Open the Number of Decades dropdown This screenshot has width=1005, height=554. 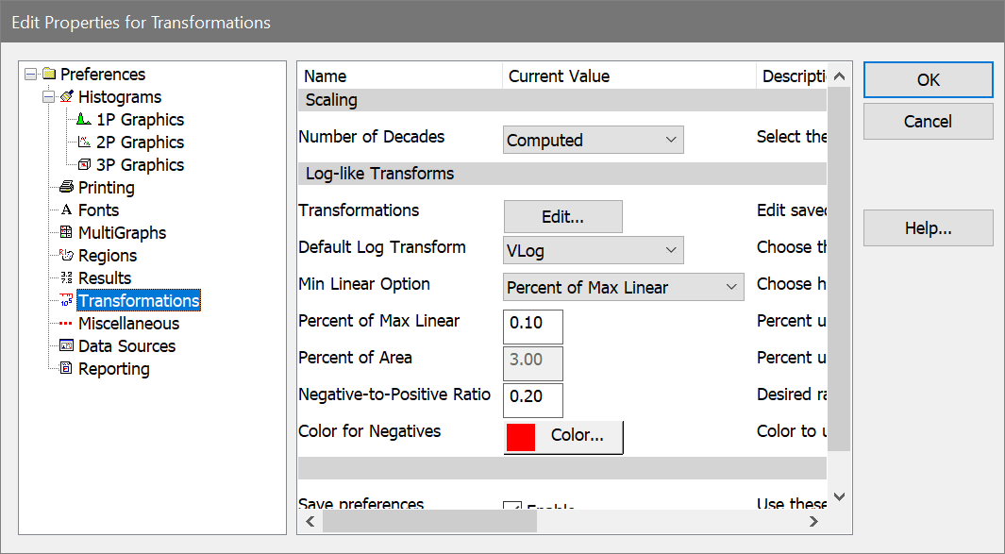pos(593,141)
